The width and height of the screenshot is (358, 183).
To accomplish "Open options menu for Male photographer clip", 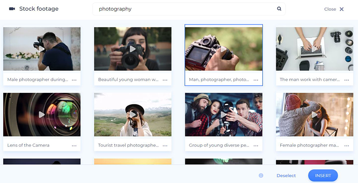I will click(x=74, y=80).
